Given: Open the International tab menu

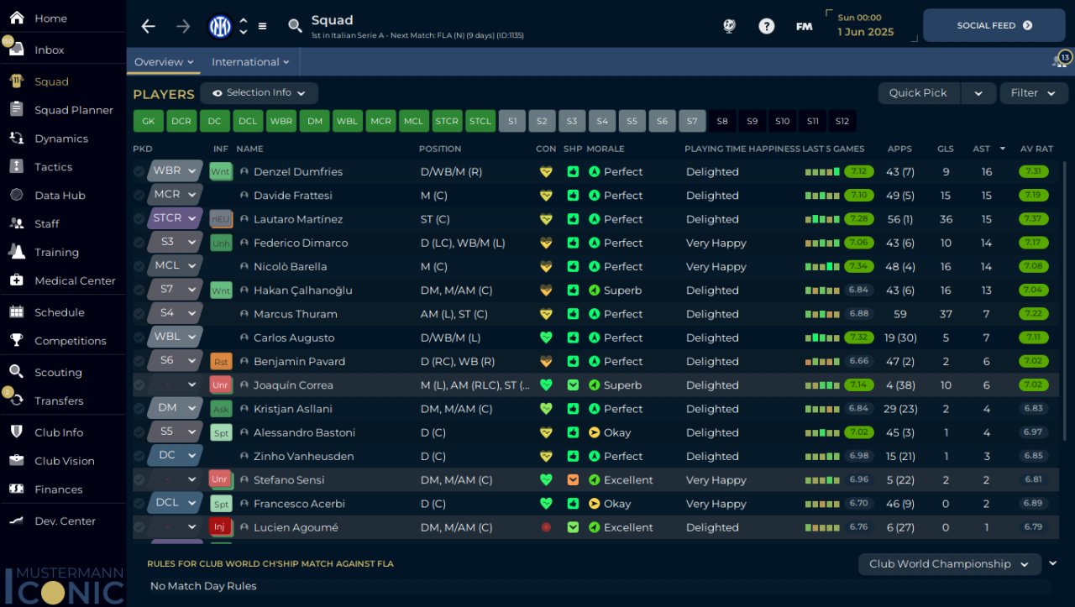Looking at the screenshot, I should click(x=250, y=62).
